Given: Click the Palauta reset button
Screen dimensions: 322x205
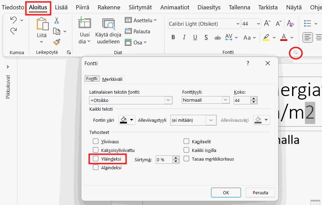Looking at the screenshot, I should [137, 31].
